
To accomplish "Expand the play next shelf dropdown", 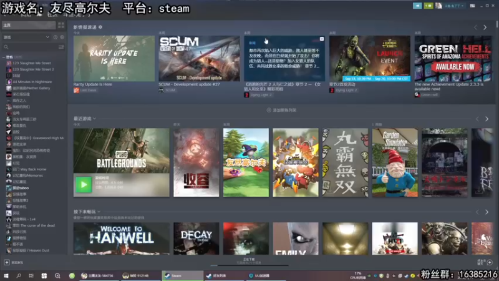I will coord(99,212).
